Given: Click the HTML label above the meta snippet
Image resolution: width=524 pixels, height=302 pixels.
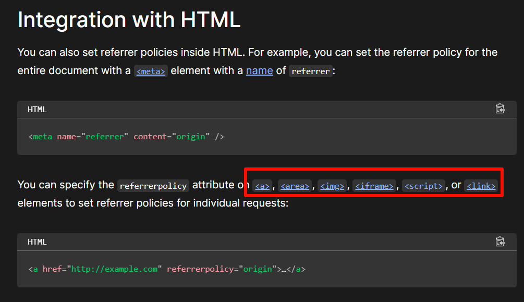Looking at the screenshot, I should (37, 110).
